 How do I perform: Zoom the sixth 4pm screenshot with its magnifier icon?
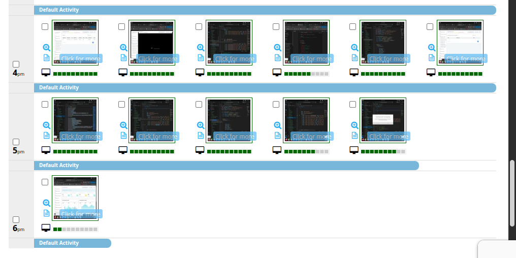432,47
